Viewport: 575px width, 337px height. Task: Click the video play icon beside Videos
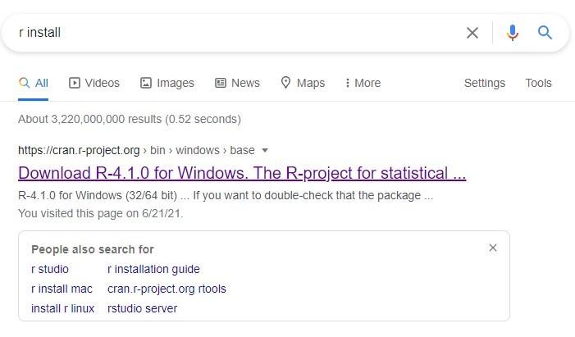(74, 83)
